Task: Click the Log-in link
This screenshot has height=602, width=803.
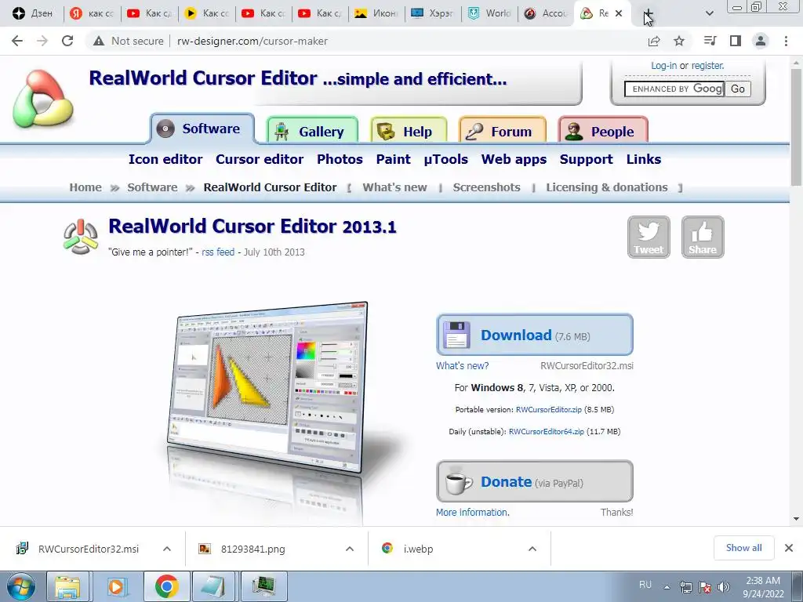Action: point(663,66)
